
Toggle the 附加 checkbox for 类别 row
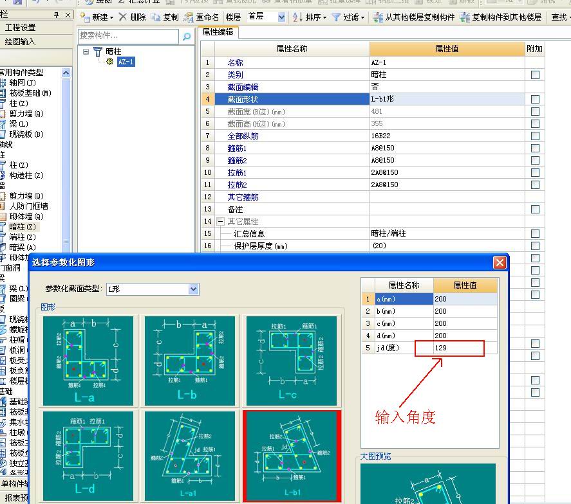[x=535, y=75]
